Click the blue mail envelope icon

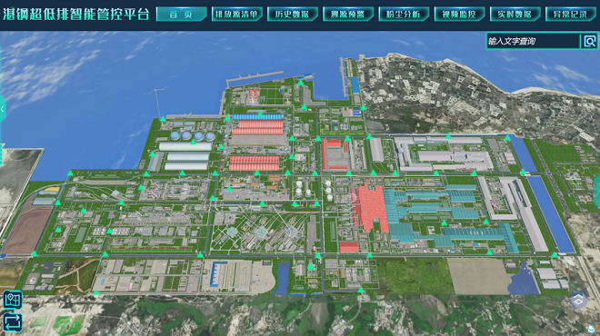(592, 329)
